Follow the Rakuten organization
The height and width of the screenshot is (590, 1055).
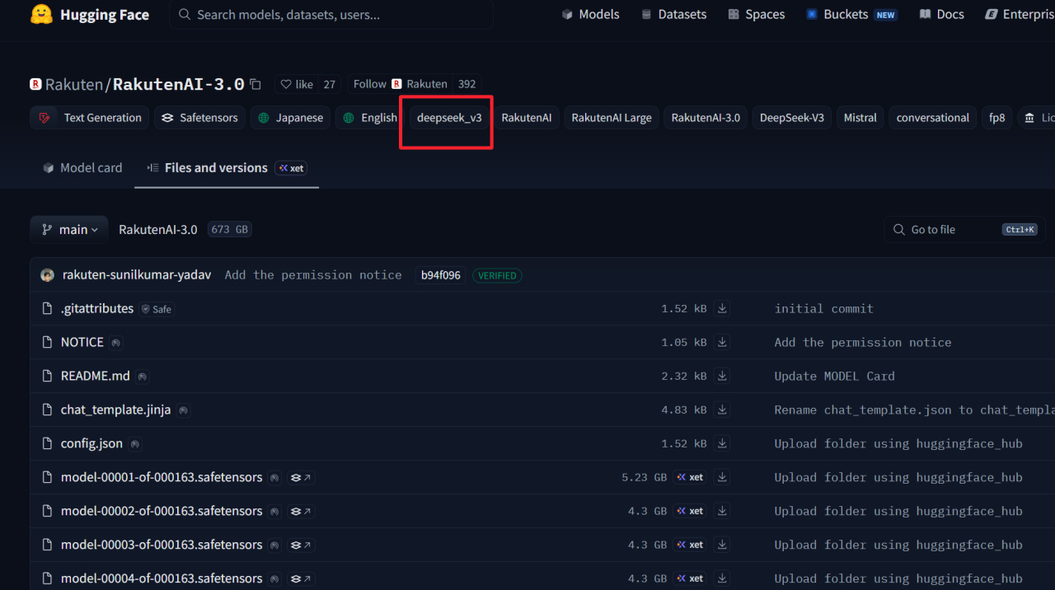369,84
